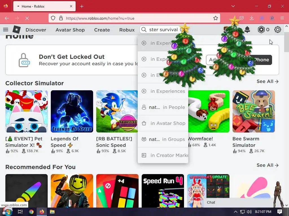
Task: Open Legends Of Speed game thumbnail
Action: [72, 111]
